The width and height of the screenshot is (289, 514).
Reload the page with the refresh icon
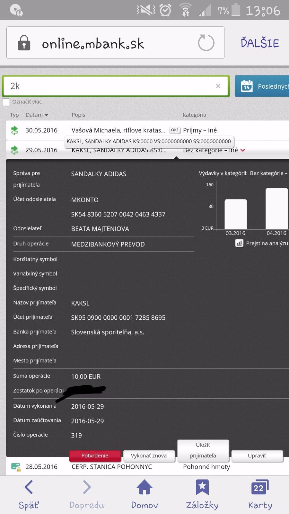(x=206, y=43)
